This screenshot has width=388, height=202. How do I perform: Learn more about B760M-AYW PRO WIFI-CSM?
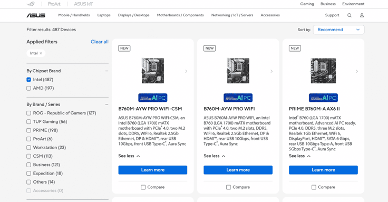(153, 170)
